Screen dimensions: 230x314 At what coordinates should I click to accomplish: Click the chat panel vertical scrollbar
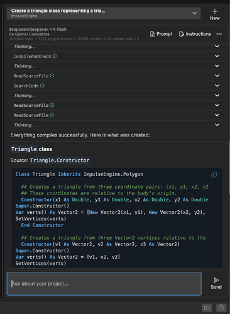pyautogui.click(x=229, y=168)
